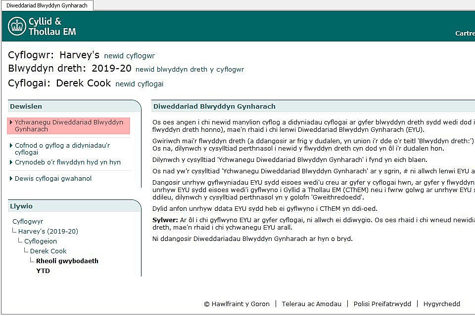This screenshot has width=475, height=316.
Task: Choose 'Dewis cyflogai gwahanol' in menu
Action: 53,178
